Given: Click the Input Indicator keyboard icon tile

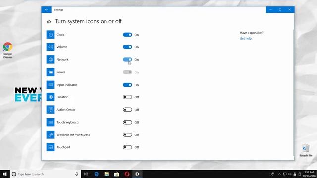Looking at the screenshot, I should pyautogui.click(x=51, y=85).
